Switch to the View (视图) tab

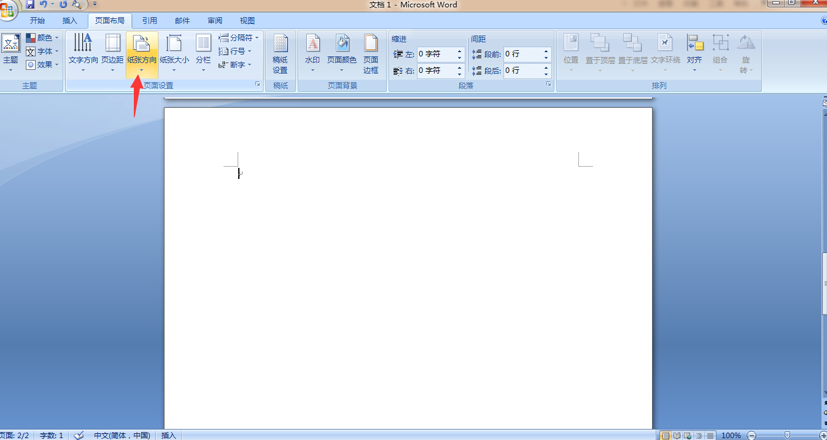coord(247,21)
